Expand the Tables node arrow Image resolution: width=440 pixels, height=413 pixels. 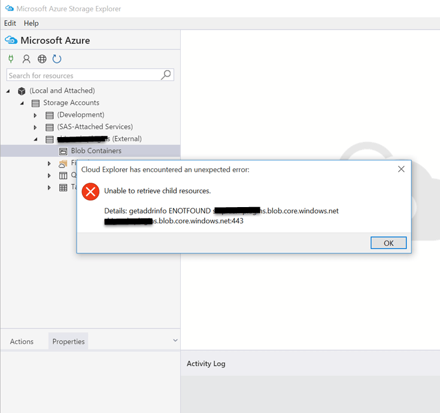coord(49,188)
